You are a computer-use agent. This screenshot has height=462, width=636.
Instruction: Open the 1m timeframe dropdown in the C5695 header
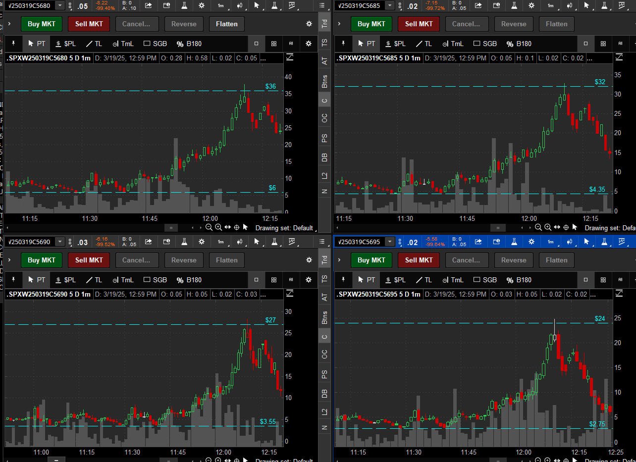pos(550,242)
